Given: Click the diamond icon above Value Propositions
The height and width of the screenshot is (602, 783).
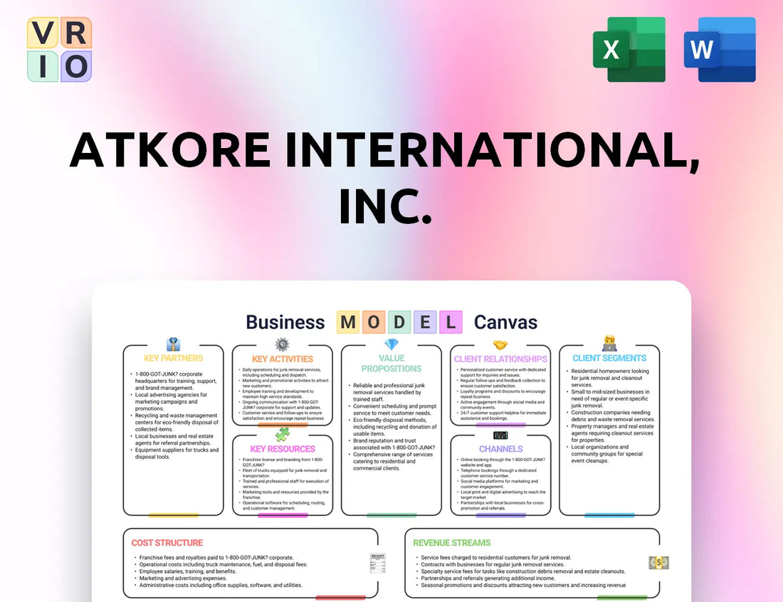Looking at the screenshot, I should tap(391, 344).
